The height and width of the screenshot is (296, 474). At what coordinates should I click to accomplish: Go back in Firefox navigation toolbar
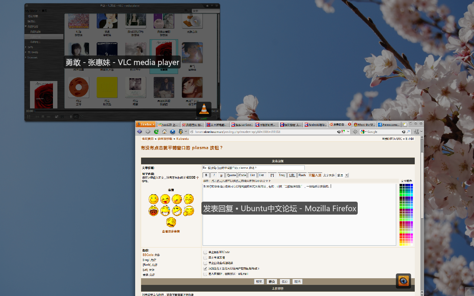tap(139, 132)
